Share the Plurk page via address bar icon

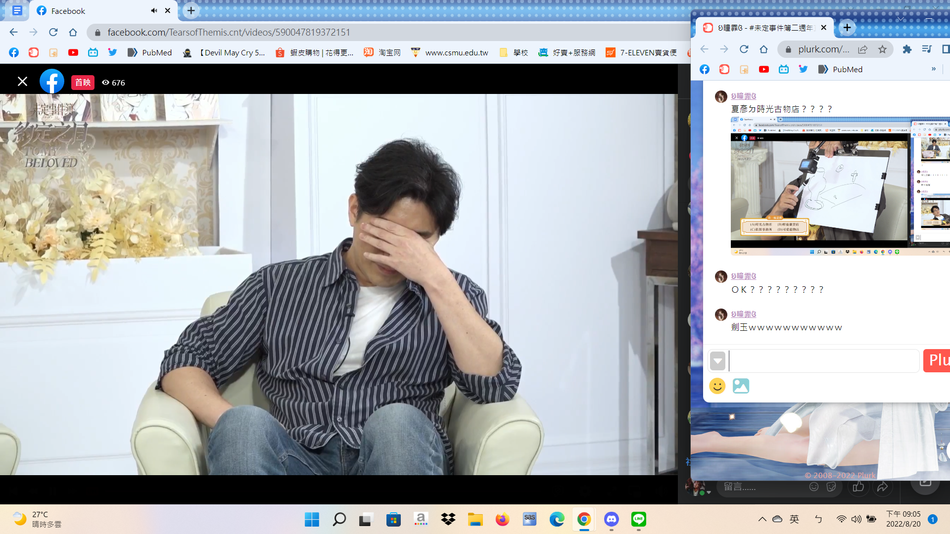click(863, 49)
